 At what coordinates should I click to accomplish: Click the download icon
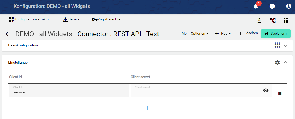259,20
